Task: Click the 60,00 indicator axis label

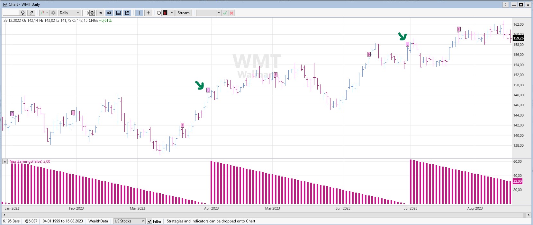Action: pyautogui.click(x=518, y=161)
